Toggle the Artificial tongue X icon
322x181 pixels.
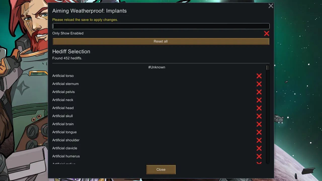pyautogui.click(x=259, y=132)
